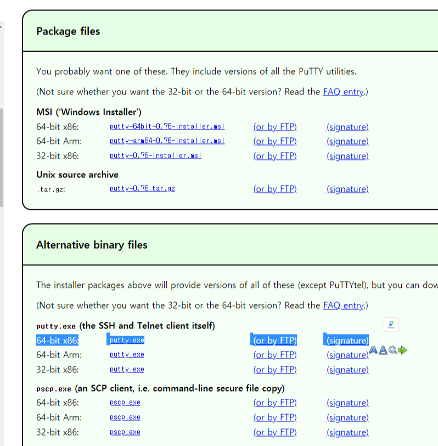Download the 64-bit x86 pscp.exe
Viewport: 438px width, 446px height.
tap(125, 402)
